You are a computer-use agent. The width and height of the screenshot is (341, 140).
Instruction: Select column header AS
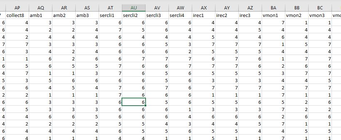coord(87,8)
